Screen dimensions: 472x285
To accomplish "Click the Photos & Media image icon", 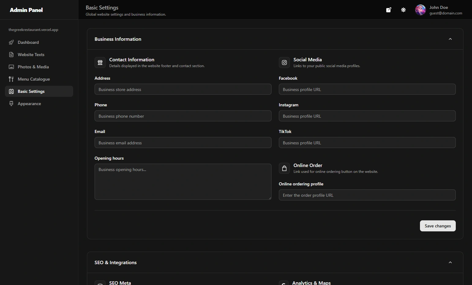I will click(x=11, y=67).
